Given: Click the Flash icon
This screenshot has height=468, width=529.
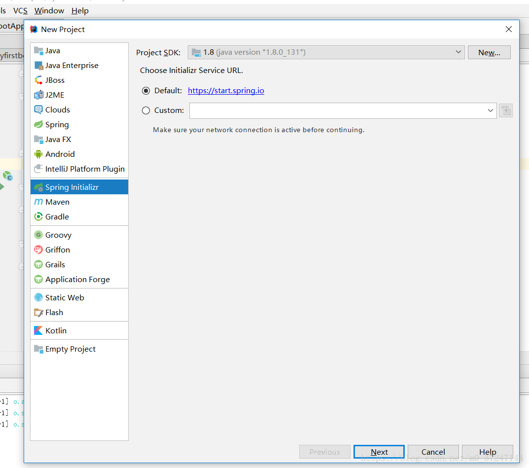Looking at the screenshot, I should (38, 313).
